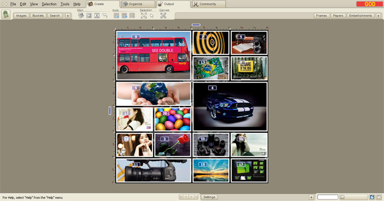Viewport: 384px width, 201px height.
Task: Click the wavy lines icon under Auto
Action: click(132, 16)
